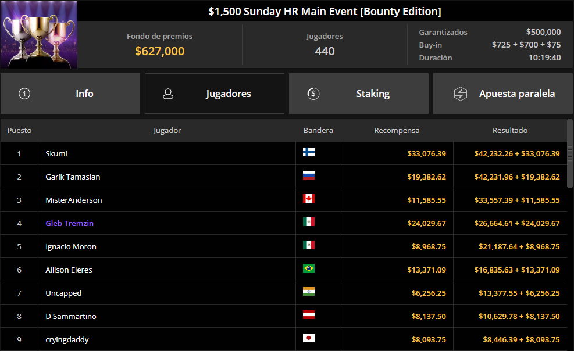Click the Apuesta paralela swap icon
The width and height of the screenshot is (574, 351).
pyautogui.click(x=461, y=94)
